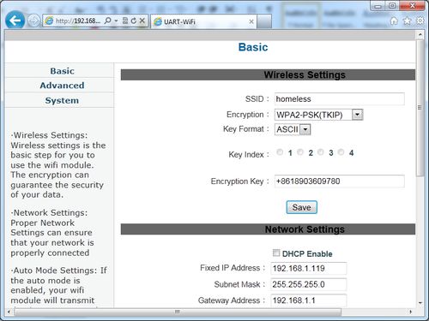Select Key Index radio button 1
Image resolution: width=429 pixels, height=321 pixels.
(x=280, y=152)
